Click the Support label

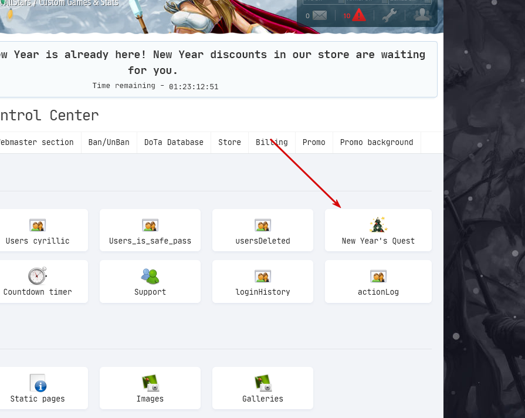[150, 292]
